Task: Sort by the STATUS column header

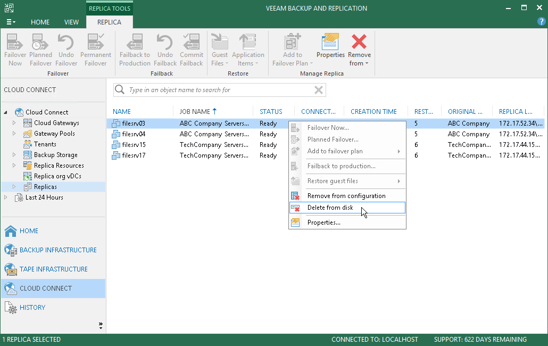Action: click(x=271, y=111)
